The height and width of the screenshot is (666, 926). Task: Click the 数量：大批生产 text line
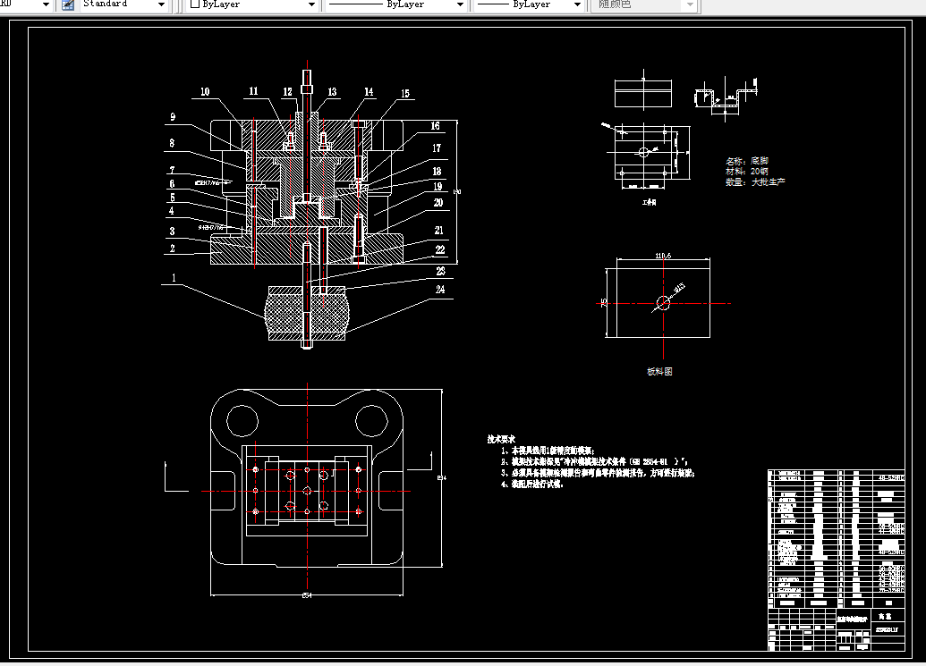click(x=755, y=181)
